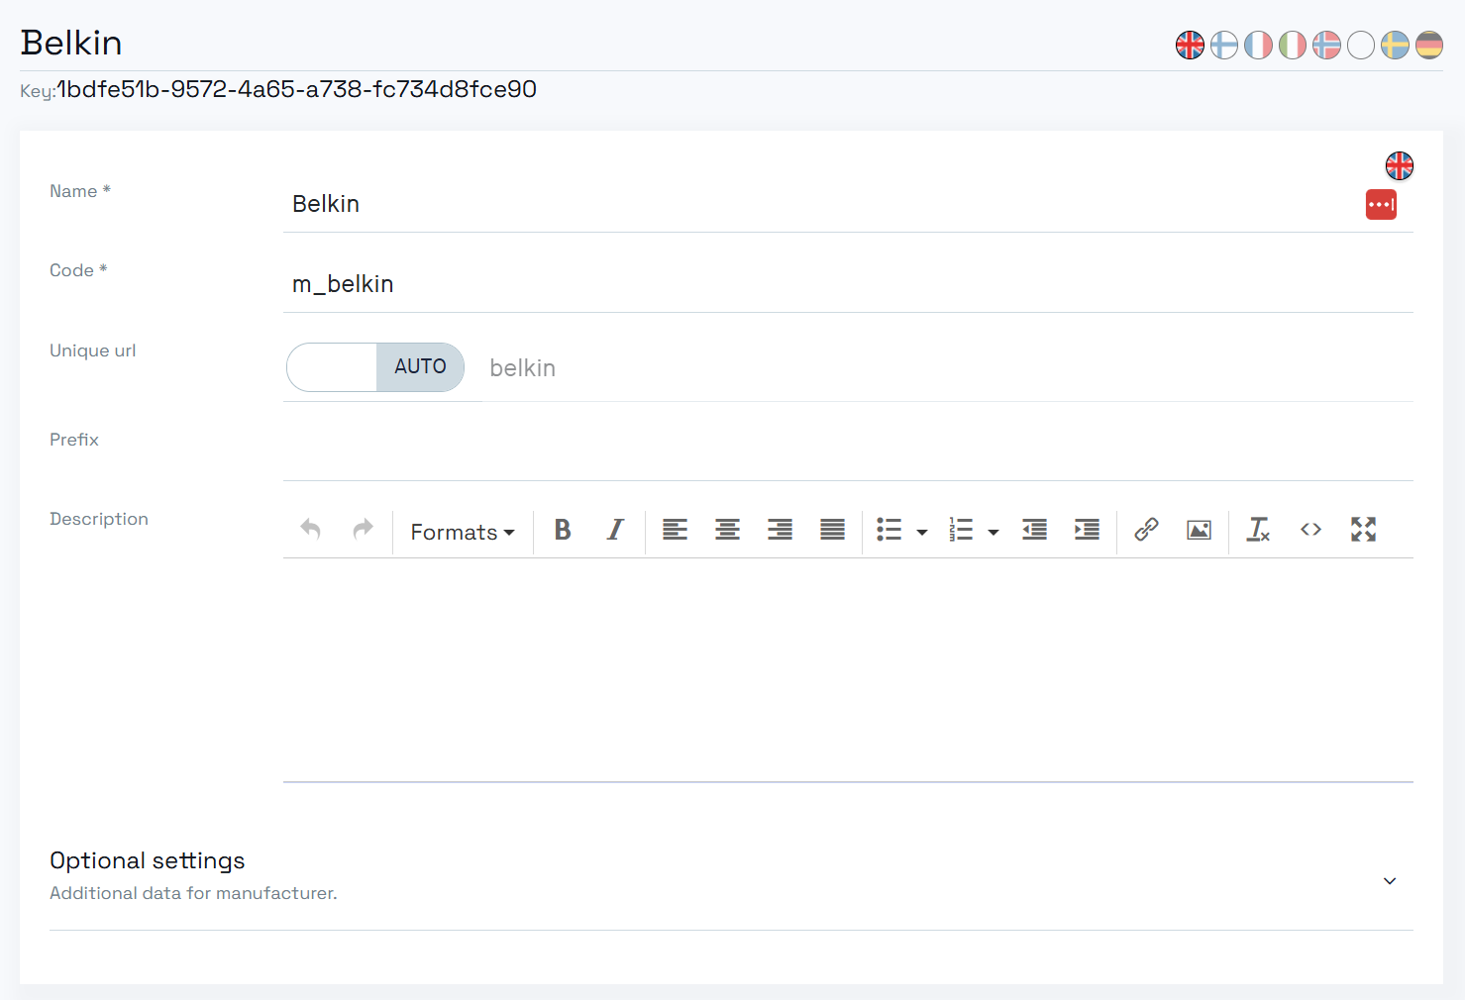1465x1000 pixels.
Task: Insert a numbered list
Action: 961,530
